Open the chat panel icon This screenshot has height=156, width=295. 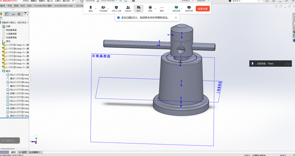139,8
